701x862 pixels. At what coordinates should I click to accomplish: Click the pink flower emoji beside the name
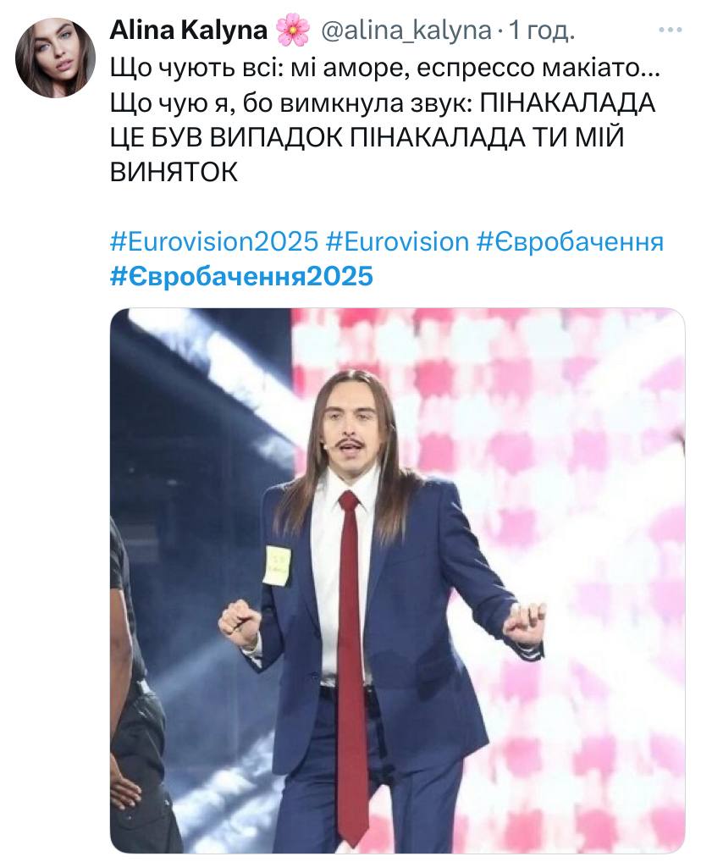[293, 30]
